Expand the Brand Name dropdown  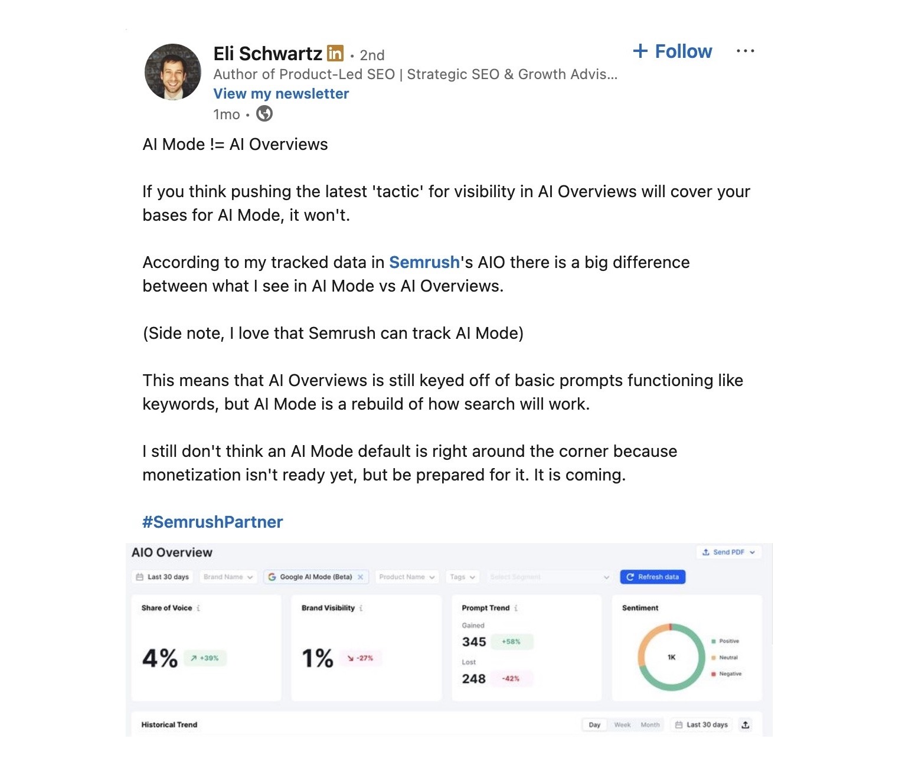(227, 577)
